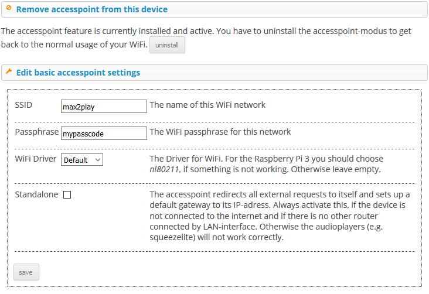429x294 pixels.
Task: Click the "accesspoint feature is currently installed" paragraph
Action: [x=206, y=37]
